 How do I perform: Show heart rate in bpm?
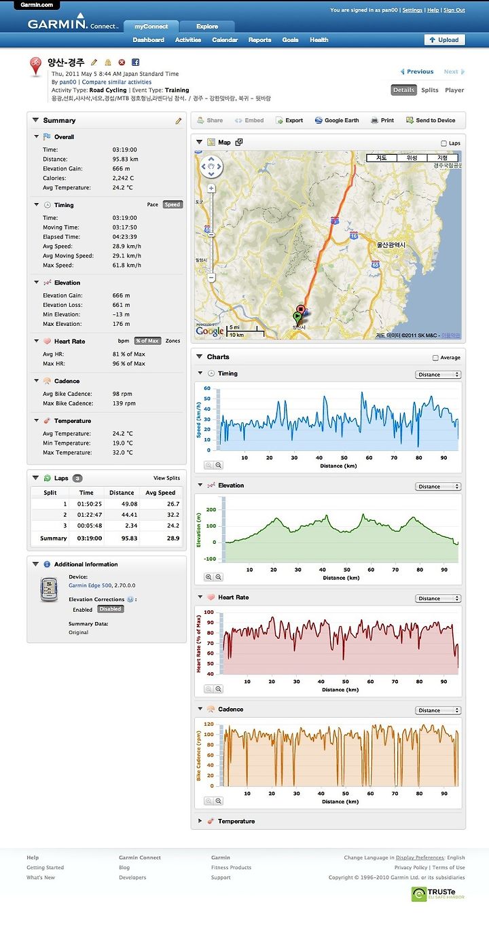[x=123, y=341]
